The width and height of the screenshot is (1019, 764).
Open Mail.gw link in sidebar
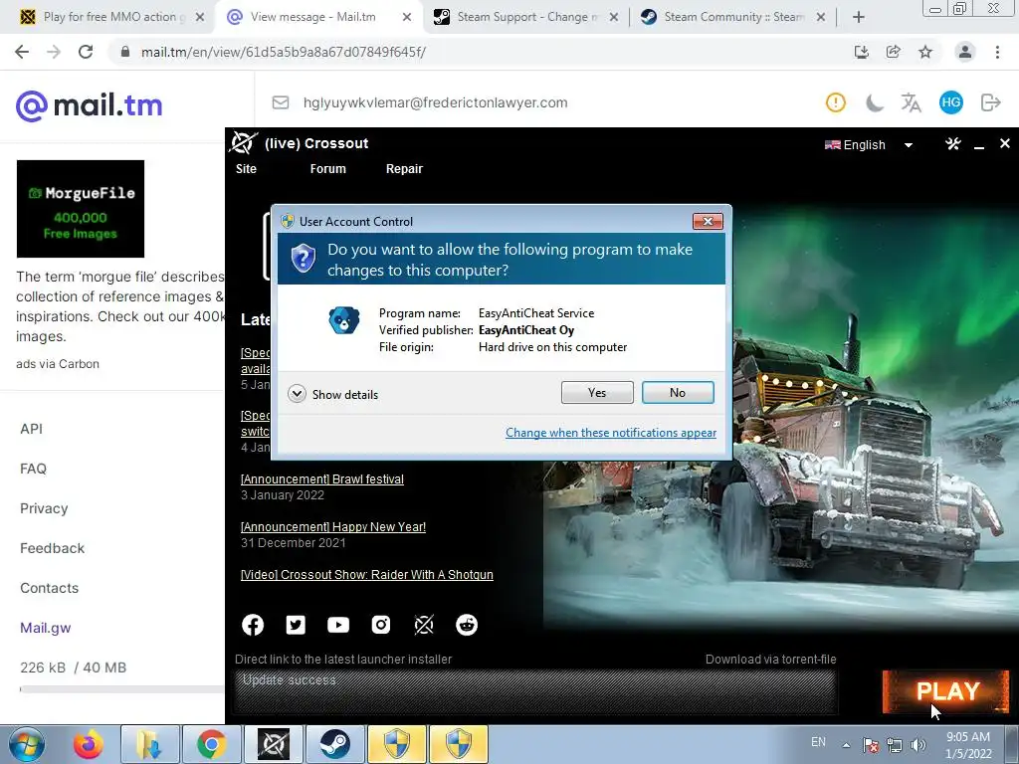coord(46,628)
